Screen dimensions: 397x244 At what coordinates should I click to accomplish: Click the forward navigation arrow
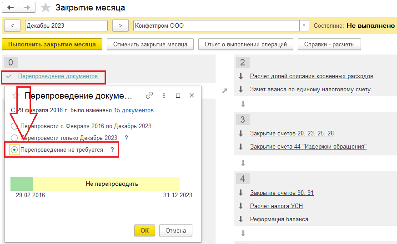(x=27, y=8)
